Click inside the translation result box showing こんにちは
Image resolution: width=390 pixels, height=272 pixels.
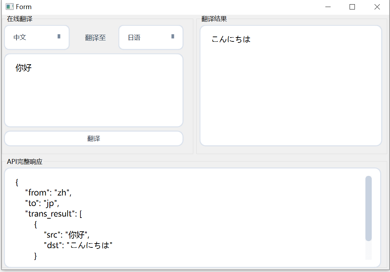[x=291, y=86]
